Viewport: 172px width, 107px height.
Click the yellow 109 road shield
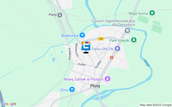101,39
